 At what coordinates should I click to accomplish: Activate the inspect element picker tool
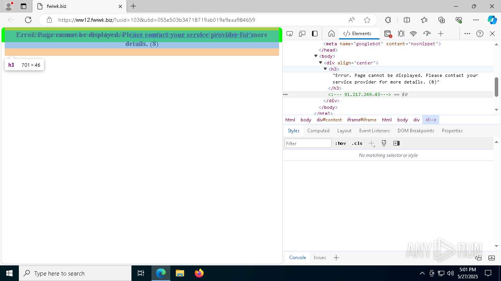pos(290,34)
